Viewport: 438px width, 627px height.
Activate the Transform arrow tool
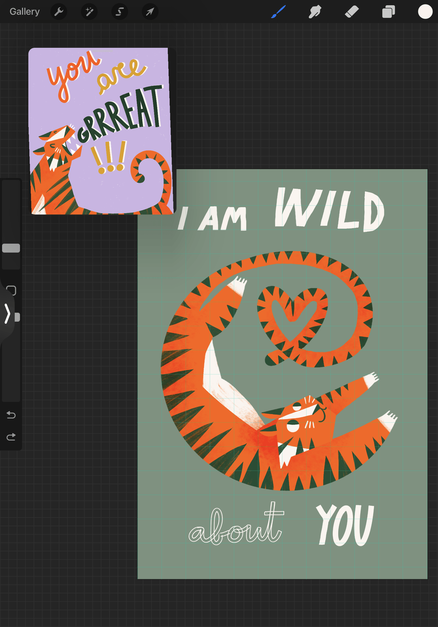click(150, 12)
